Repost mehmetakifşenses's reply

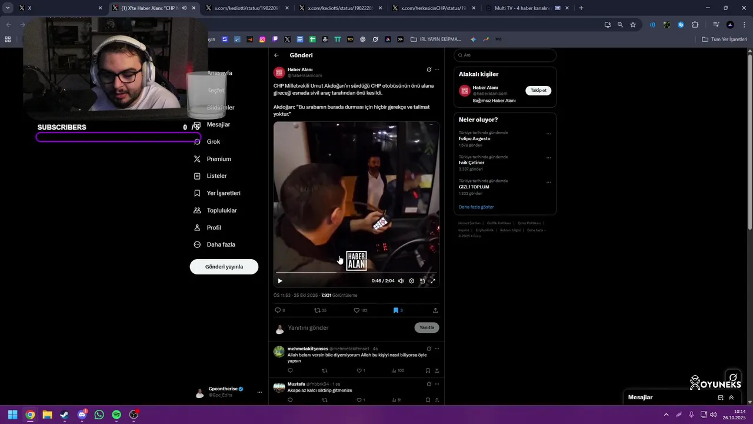coord(325,370)
